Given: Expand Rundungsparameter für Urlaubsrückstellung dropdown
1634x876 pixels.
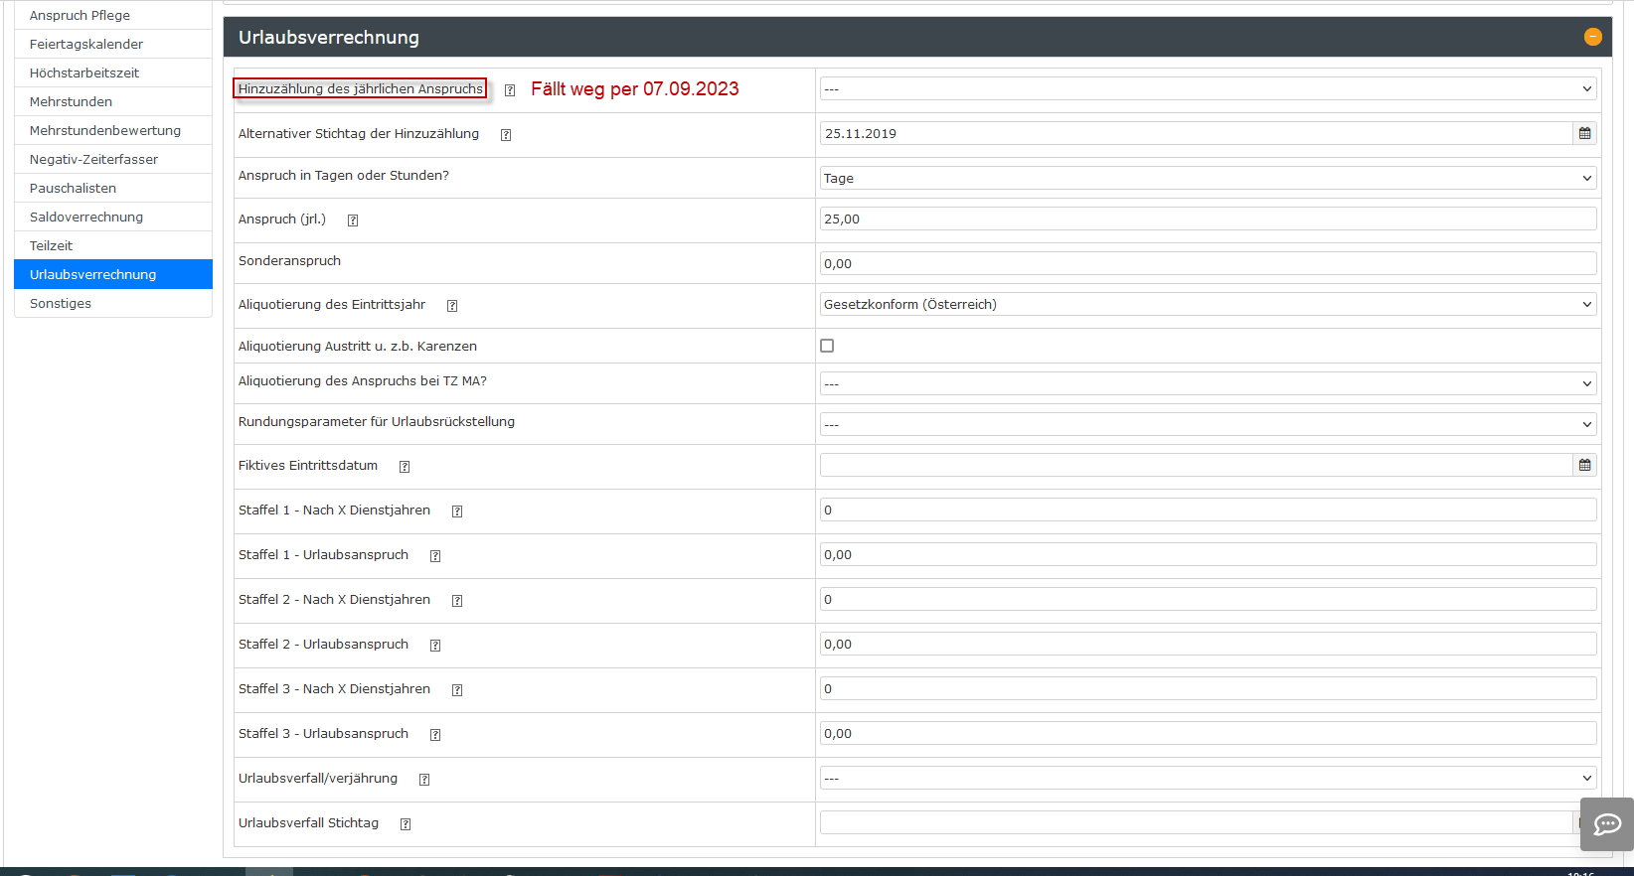Looking at the screenshot, I should pos(1208,424).
